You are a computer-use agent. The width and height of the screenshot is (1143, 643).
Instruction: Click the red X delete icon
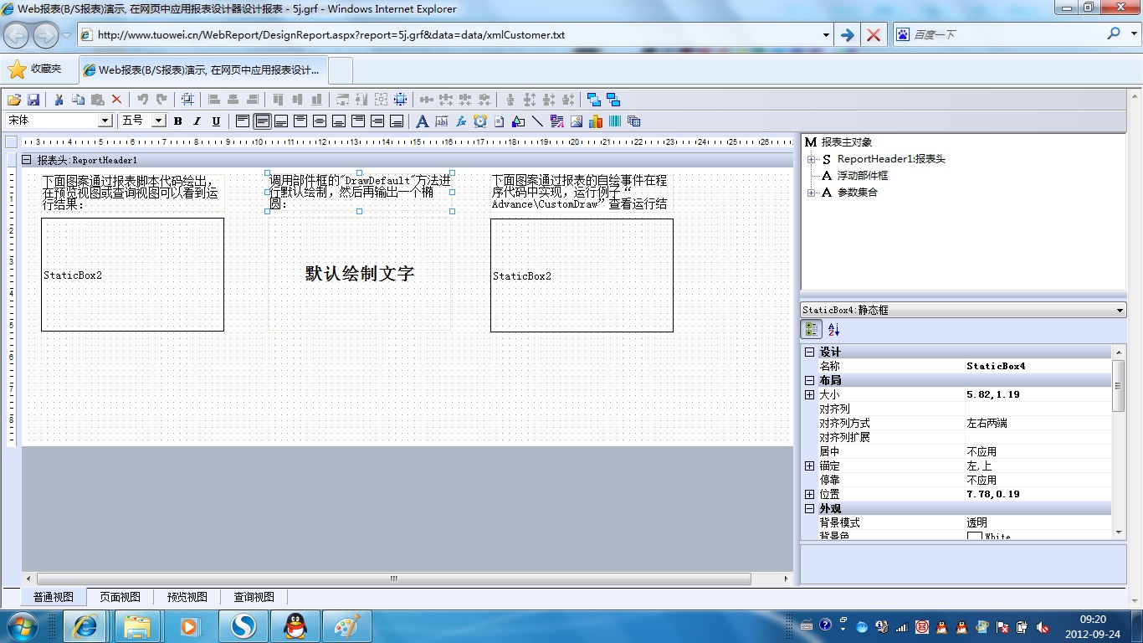[116, 99]
